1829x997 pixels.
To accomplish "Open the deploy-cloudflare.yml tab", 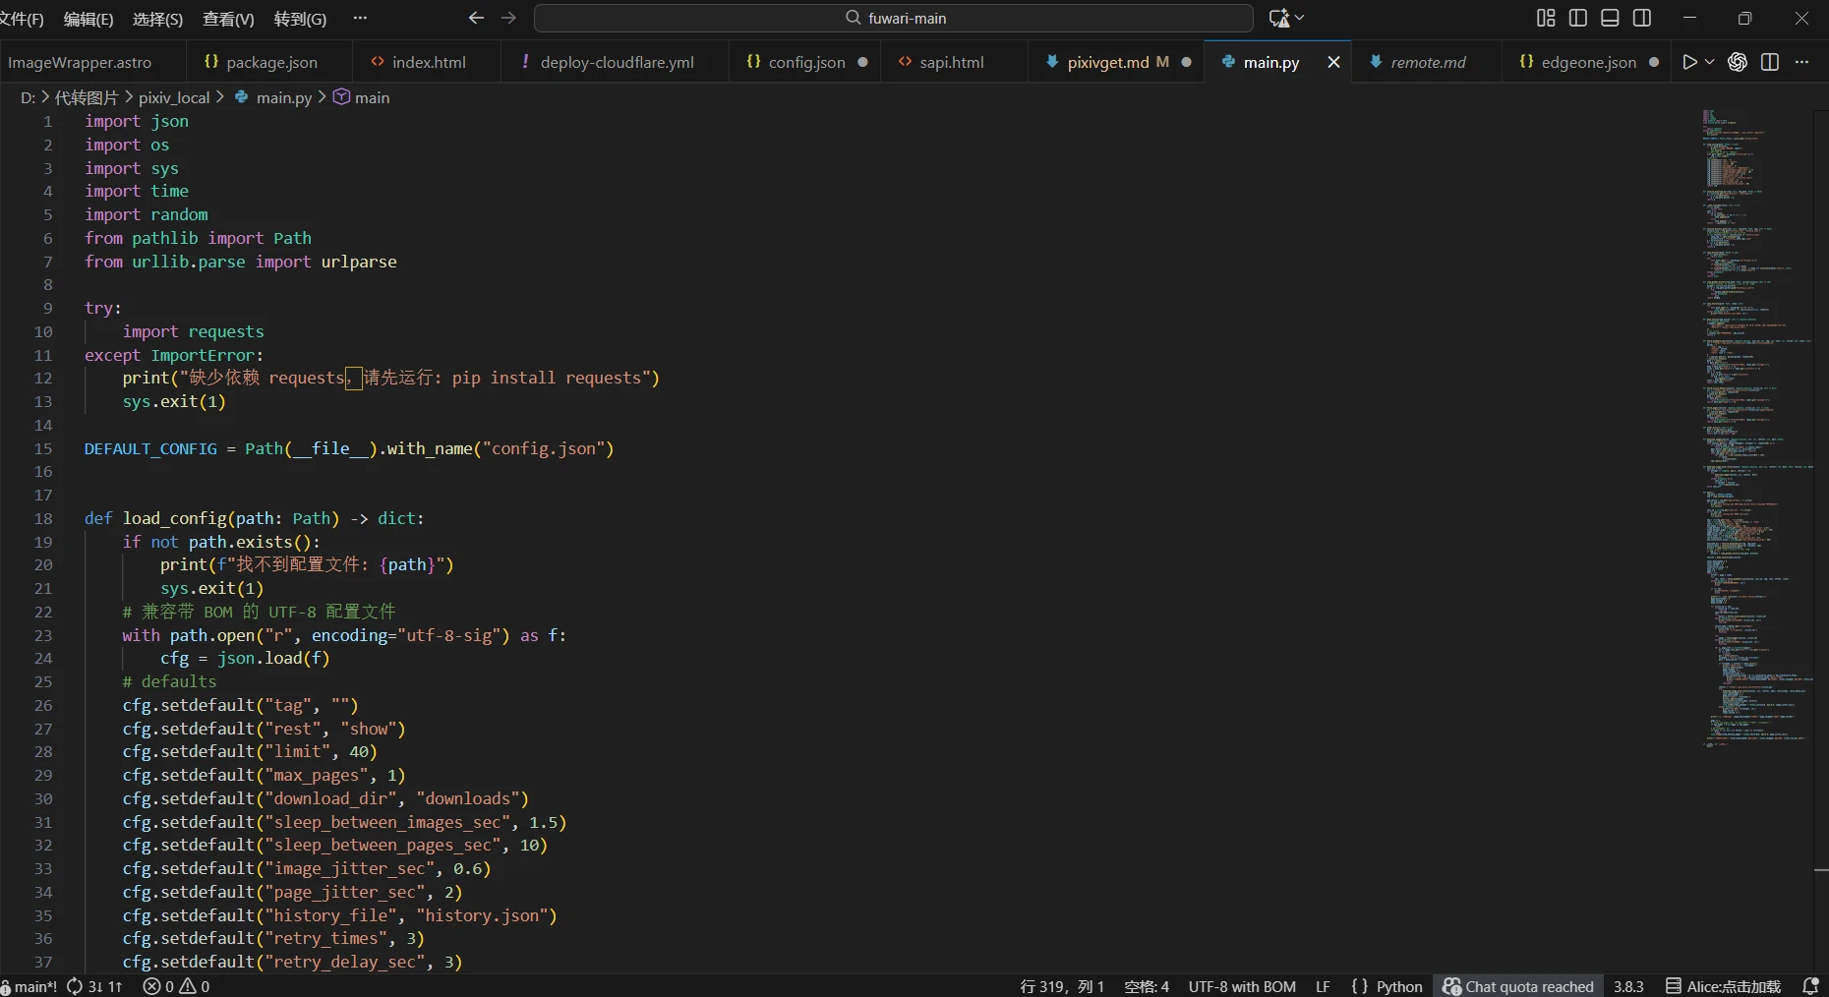I will (x=616, y=62).
